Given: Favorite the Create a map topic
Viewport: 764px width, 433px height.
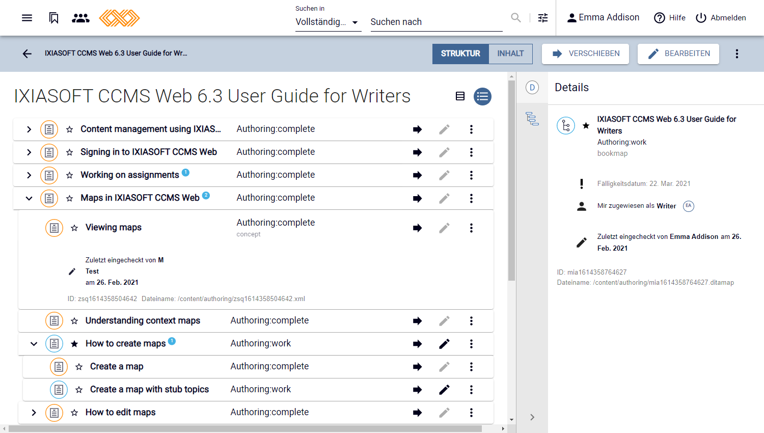Looking at the screenshot, I should [x=79, y=367].
